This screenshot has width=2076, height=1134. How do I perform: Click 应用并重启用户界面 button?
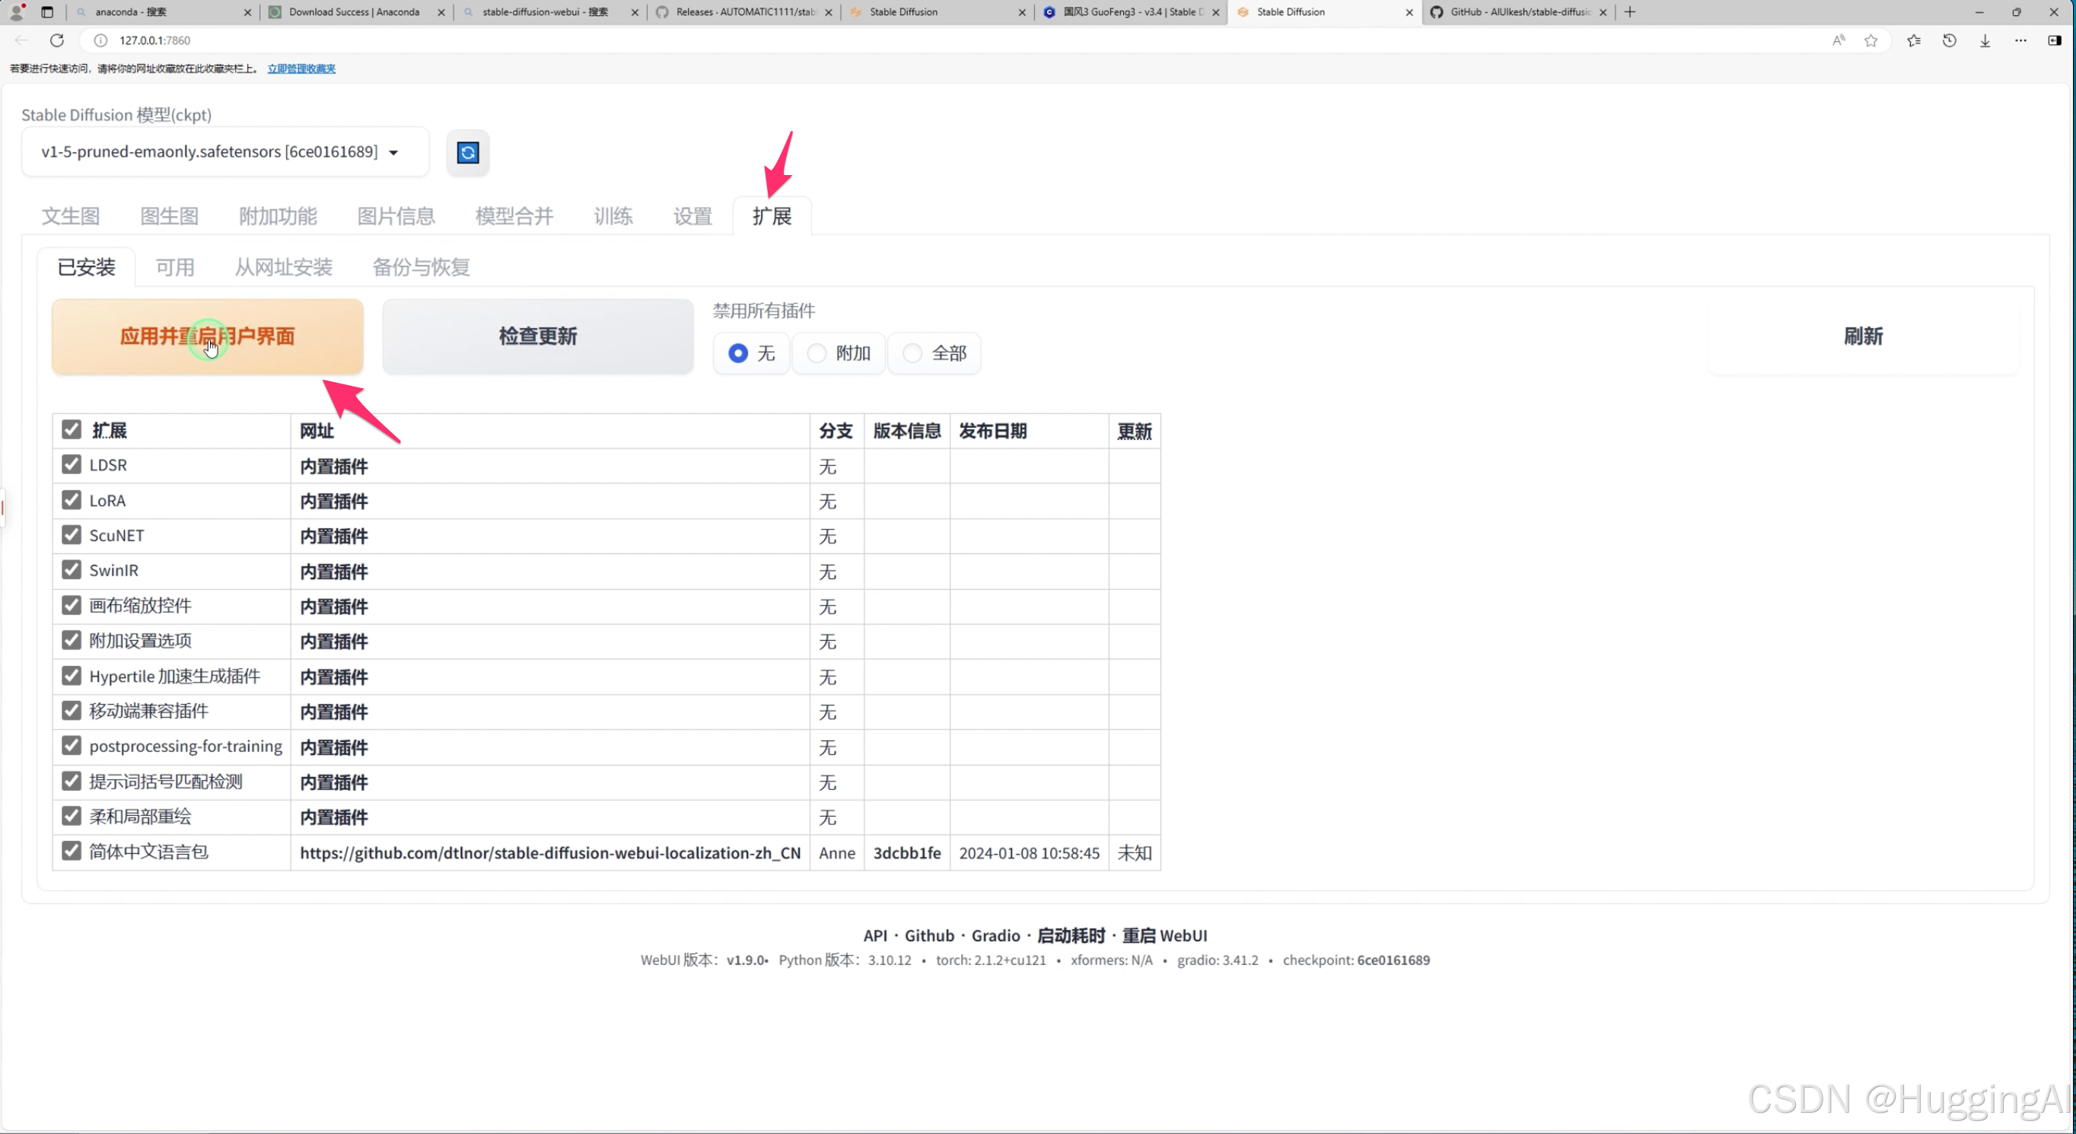(x=207, y=336)
